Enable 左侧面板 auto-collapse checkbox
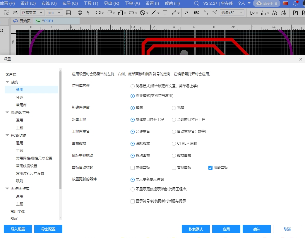The width and height of the screenshot is (305, 238). click(x=133, y=168)
